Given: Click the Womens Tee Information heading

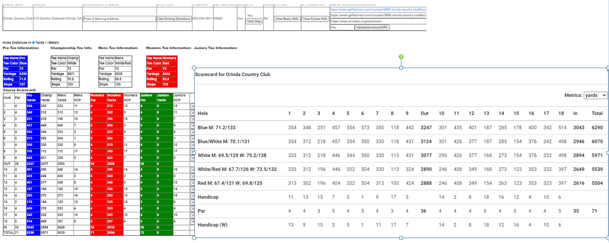Looking at the screenshot, I should [169, 48].
